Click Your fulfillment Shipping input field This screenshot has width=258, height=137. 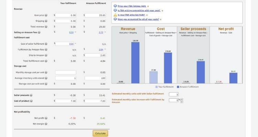click(66, 21)
